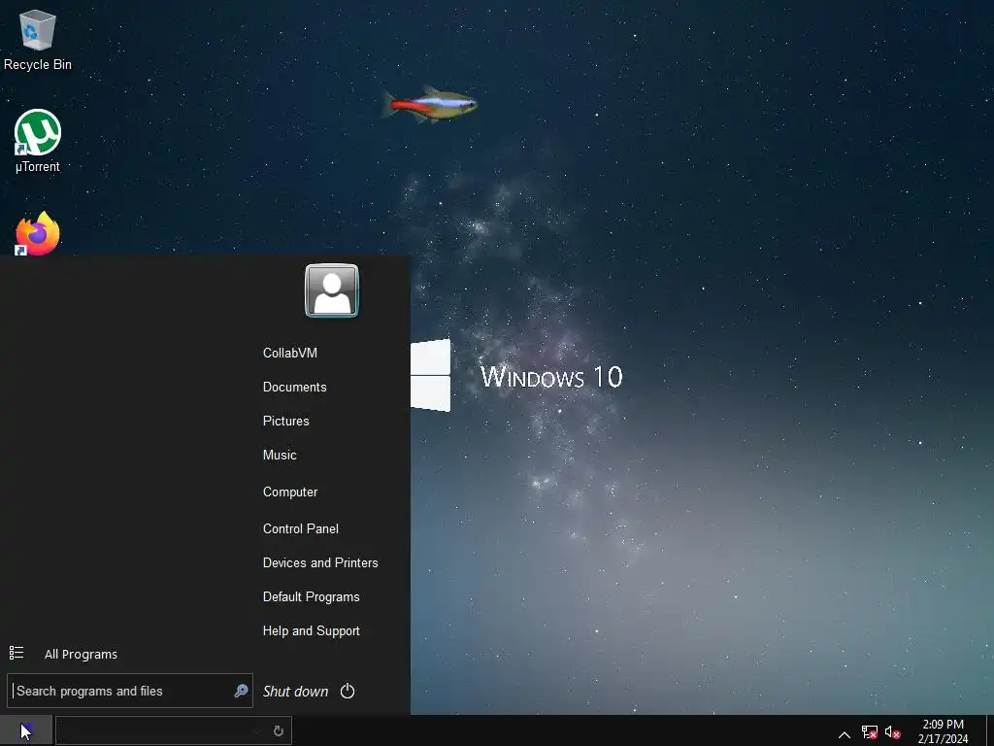Click the swimming fish desktop gadget
994x746 pixels.
click(x=429, y=104)
